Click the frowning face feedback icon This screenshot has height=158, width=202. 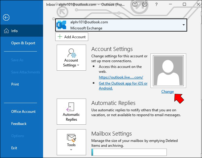145,4
